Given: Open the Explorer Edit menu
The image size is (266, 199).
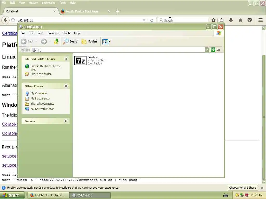Looking at the screenshot, I should tap(31, 33).
